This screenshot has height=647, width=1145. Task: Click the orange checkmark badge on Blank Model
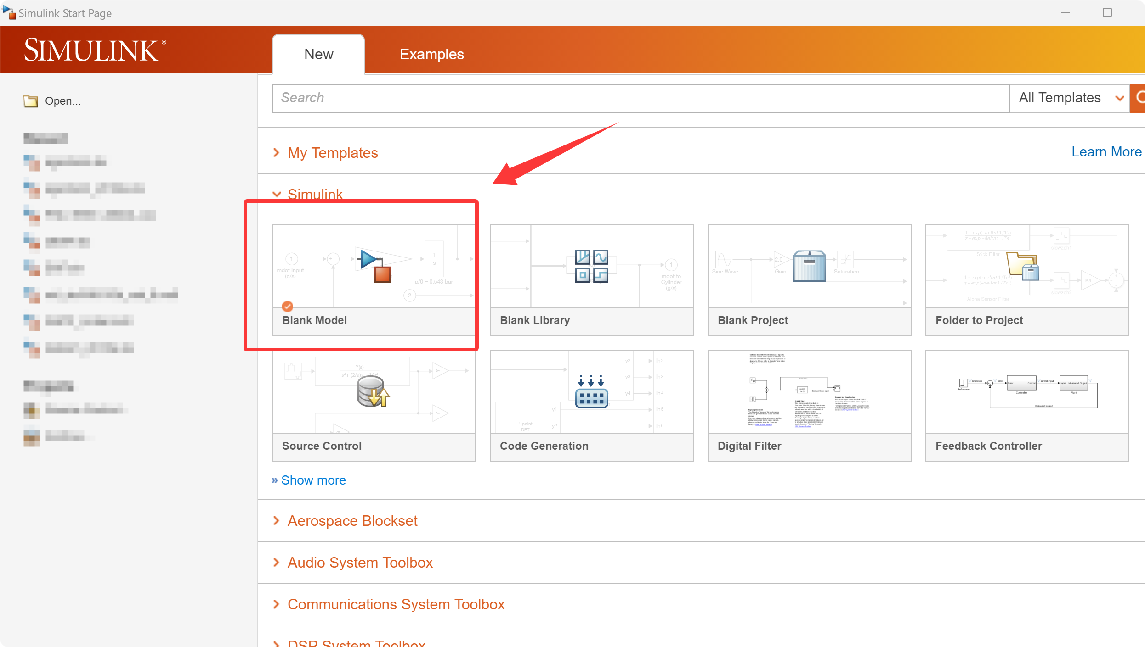pos(288,306)
